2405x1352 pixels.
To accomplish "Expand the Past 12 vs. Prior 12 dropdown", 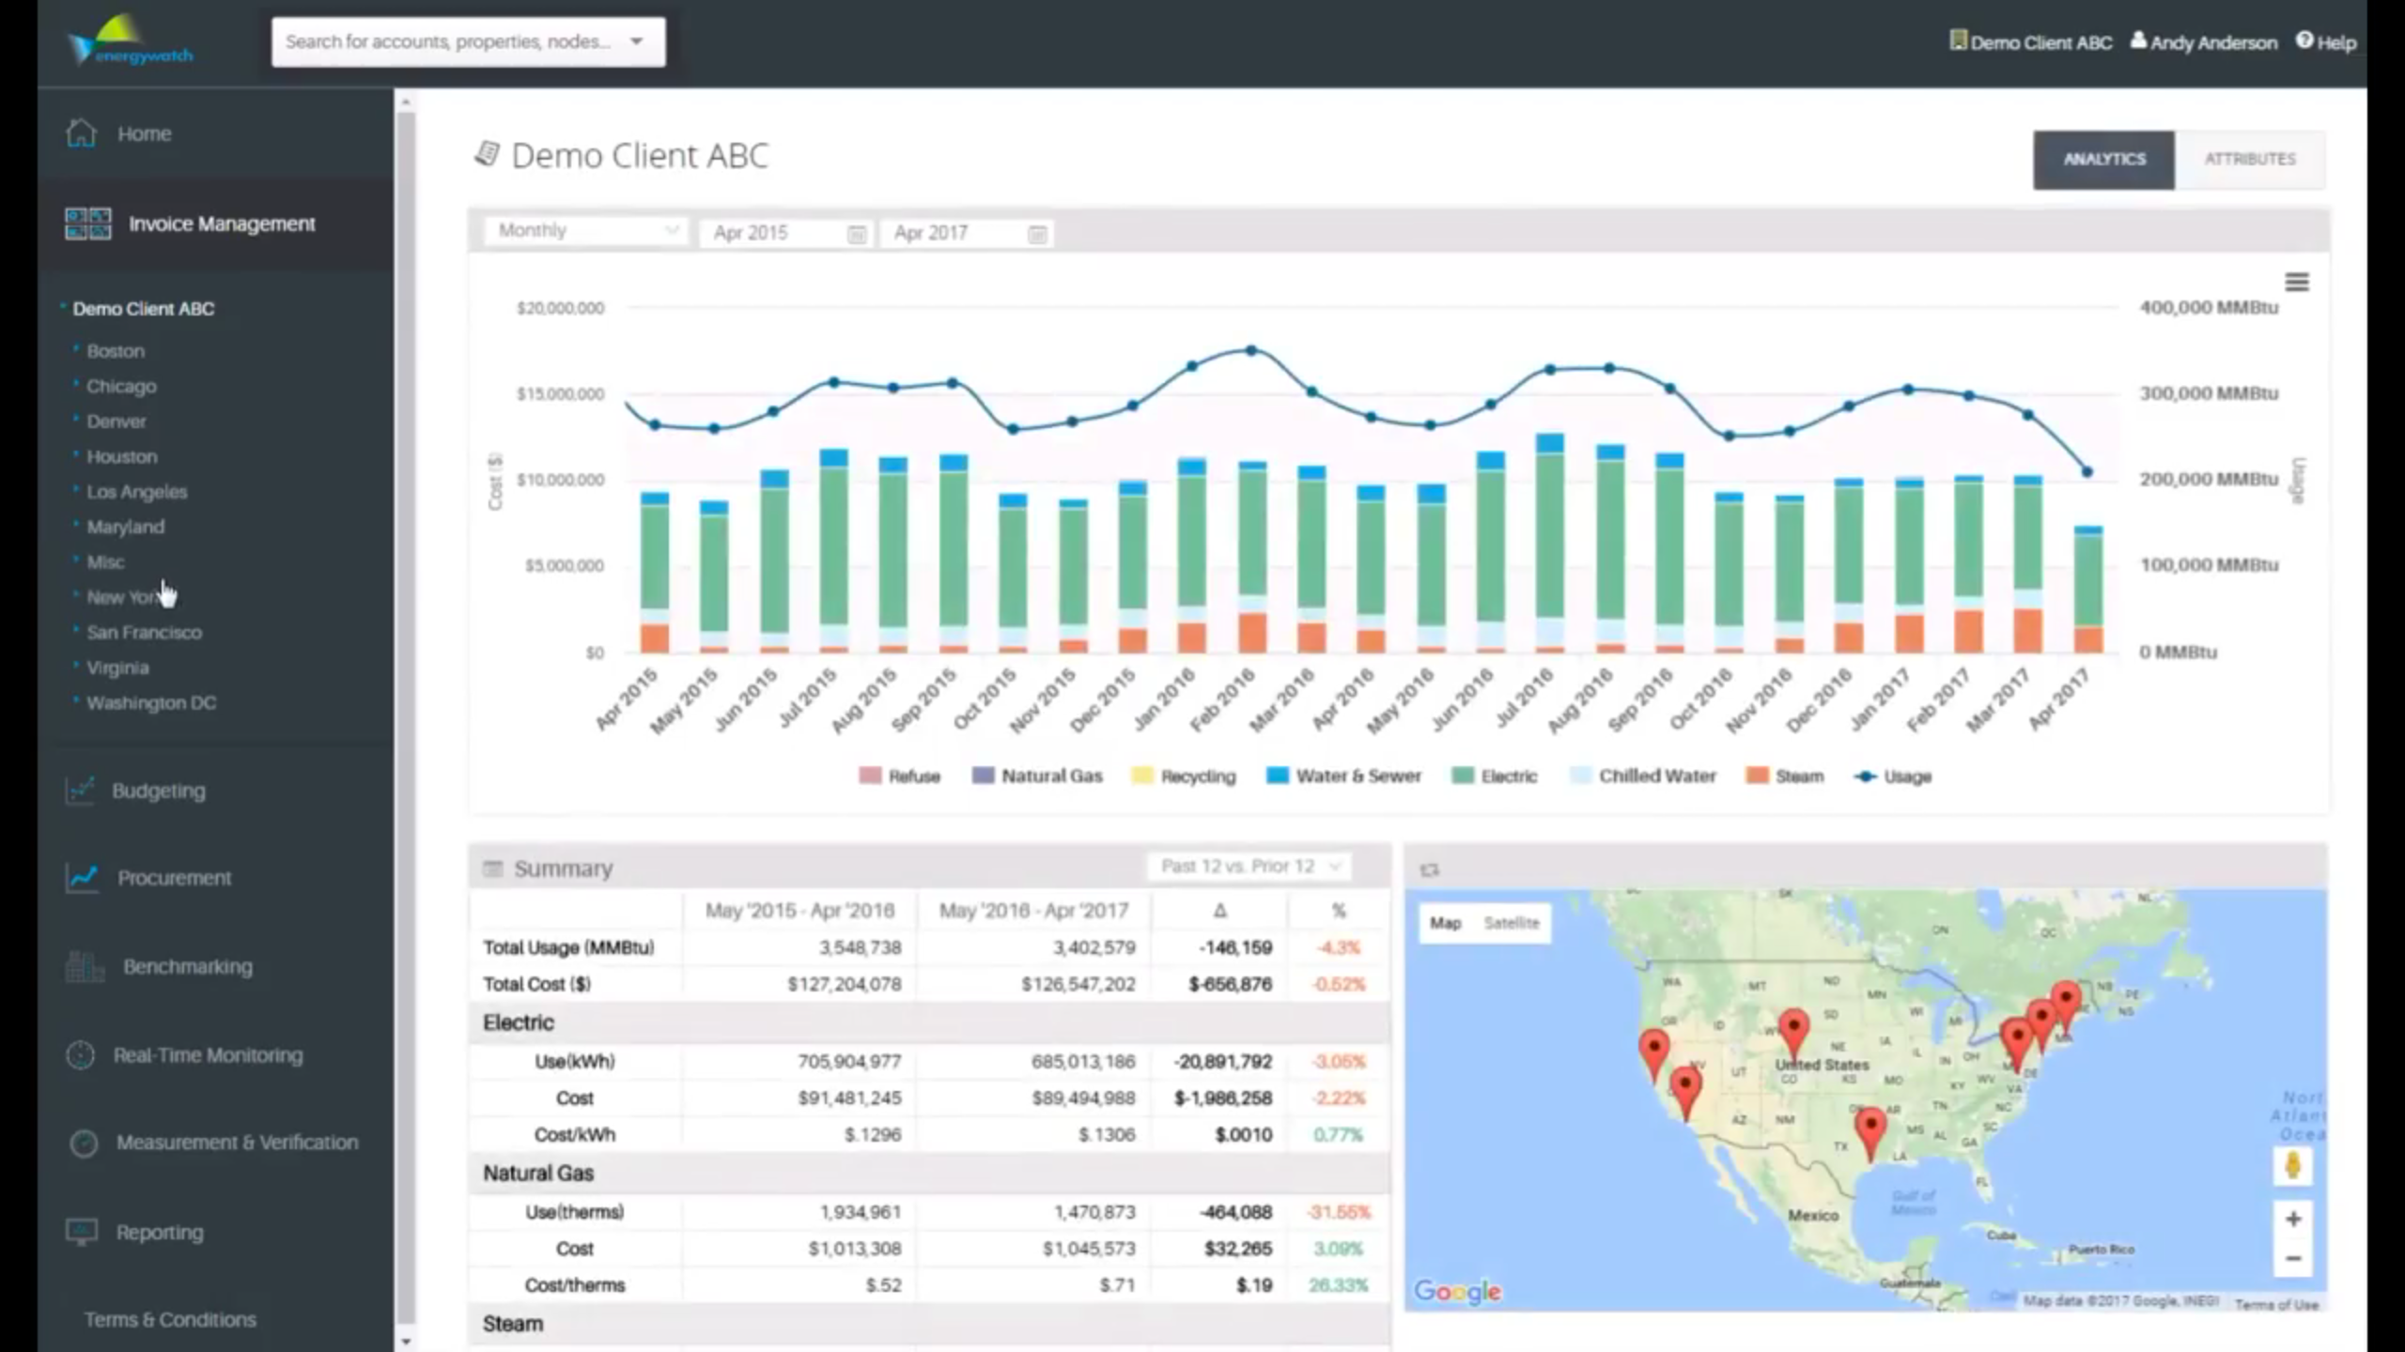I will pos(1249,867).
